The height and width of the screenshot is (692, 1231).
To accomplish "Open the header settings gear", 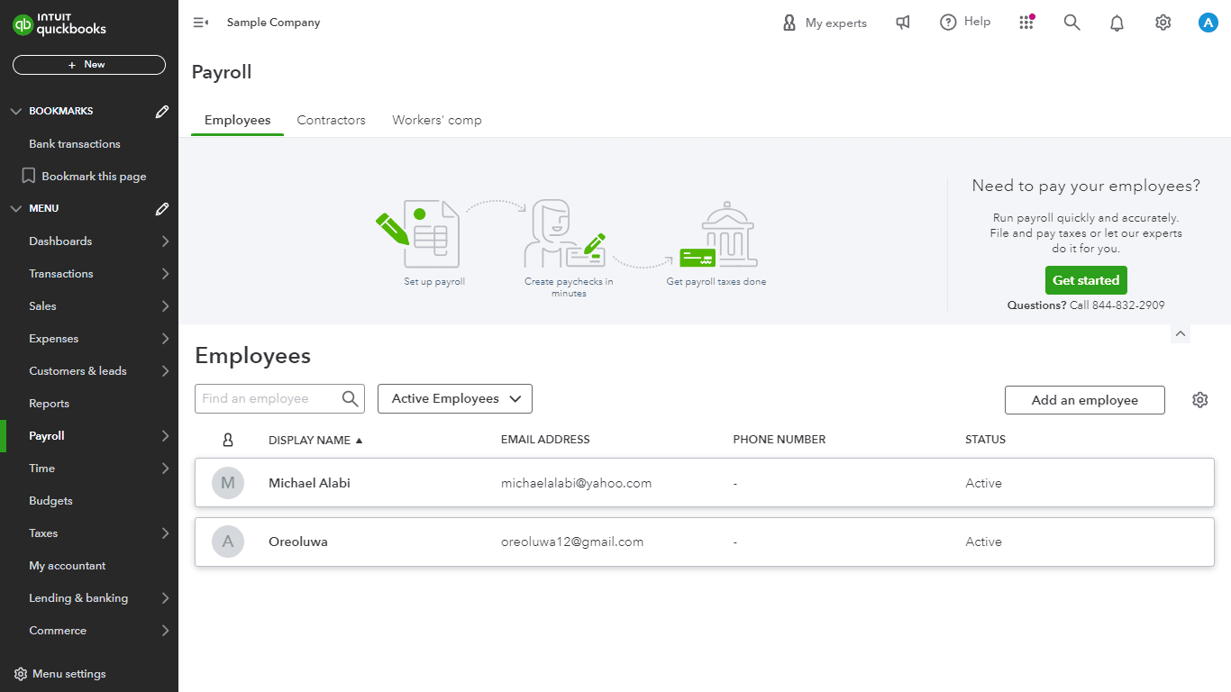I will pyautogui.click(x=1163, y=23).
